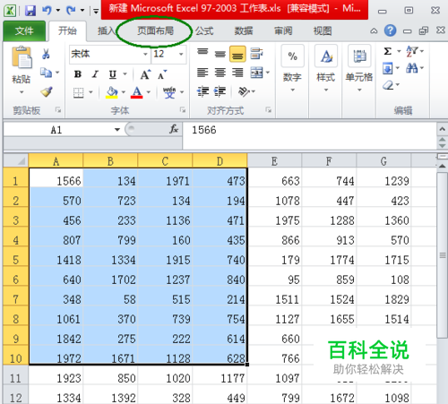The width and height of the screenshot is (448, 404).
Task: Click the font color red A swatch
Action: click(137, 92)
